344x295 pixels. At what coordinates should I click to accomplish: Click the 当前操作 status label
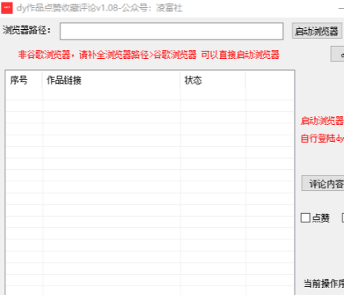(324, 283)
